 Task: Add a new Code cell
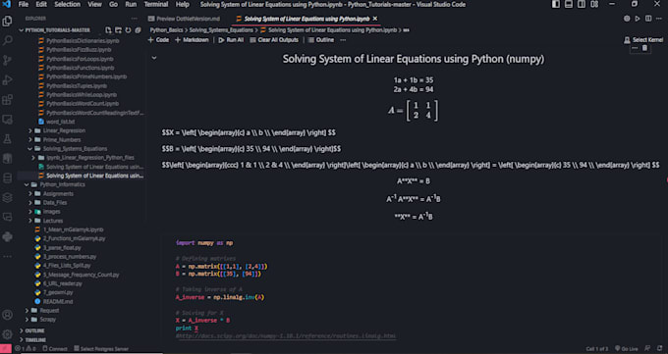pyautogui.click(x=158, y=40)
